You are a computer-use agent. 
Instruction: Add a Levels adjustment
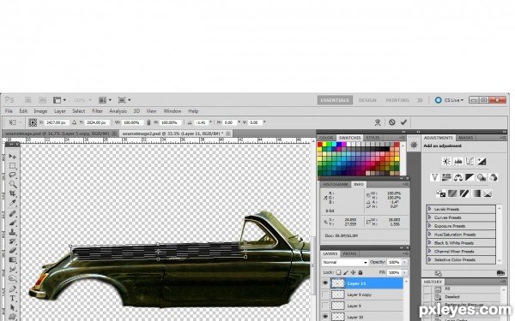[458, 161]
